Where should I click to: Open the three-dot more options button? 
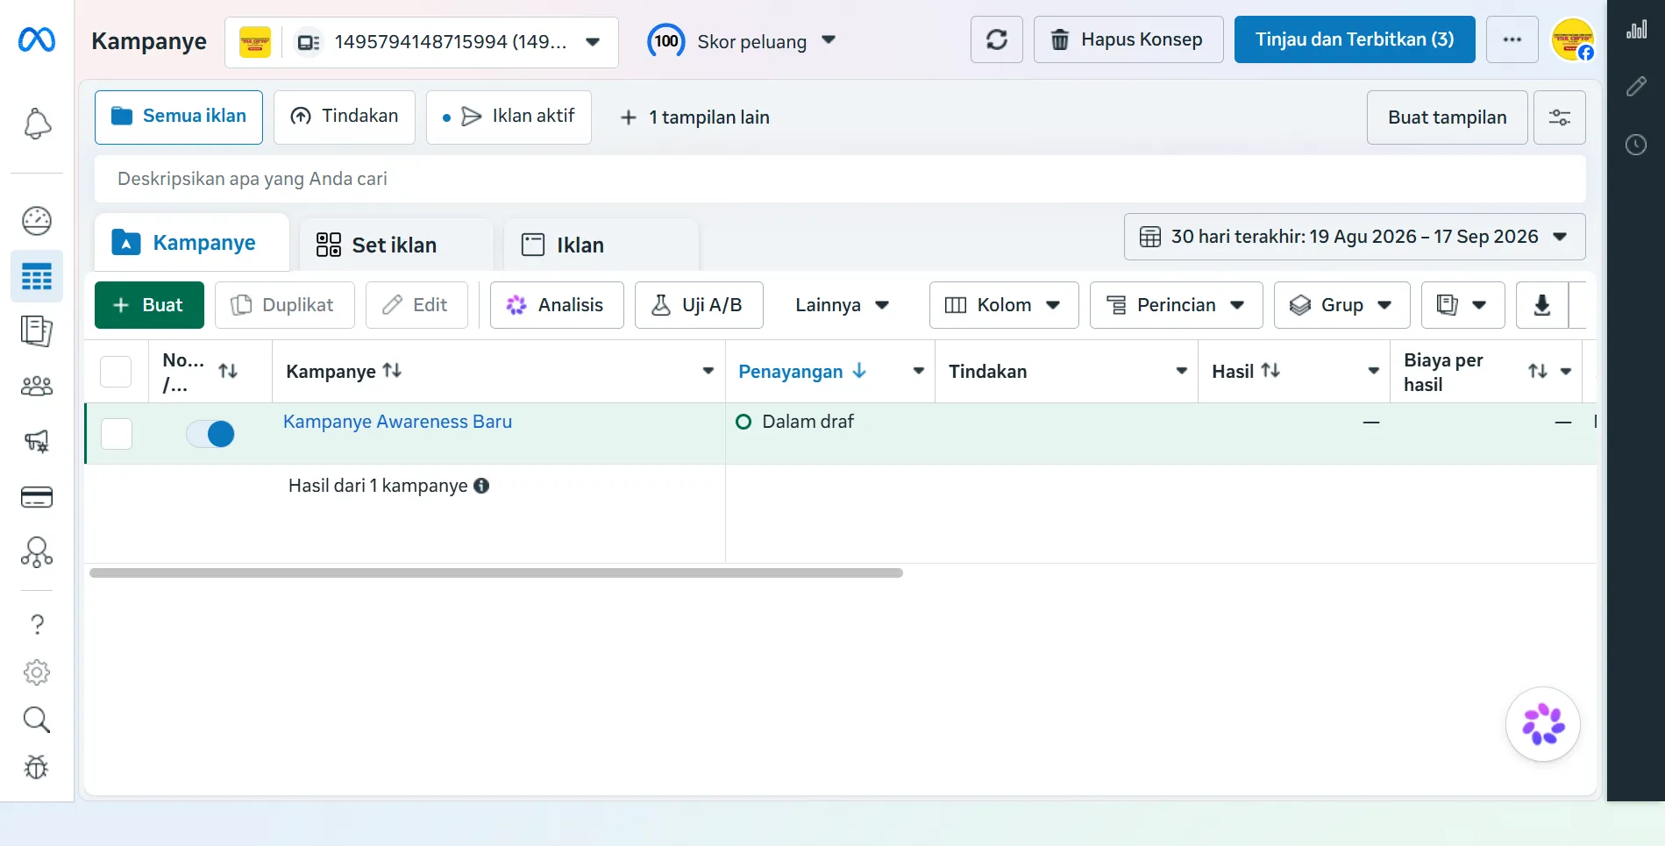click(1512, 39)
